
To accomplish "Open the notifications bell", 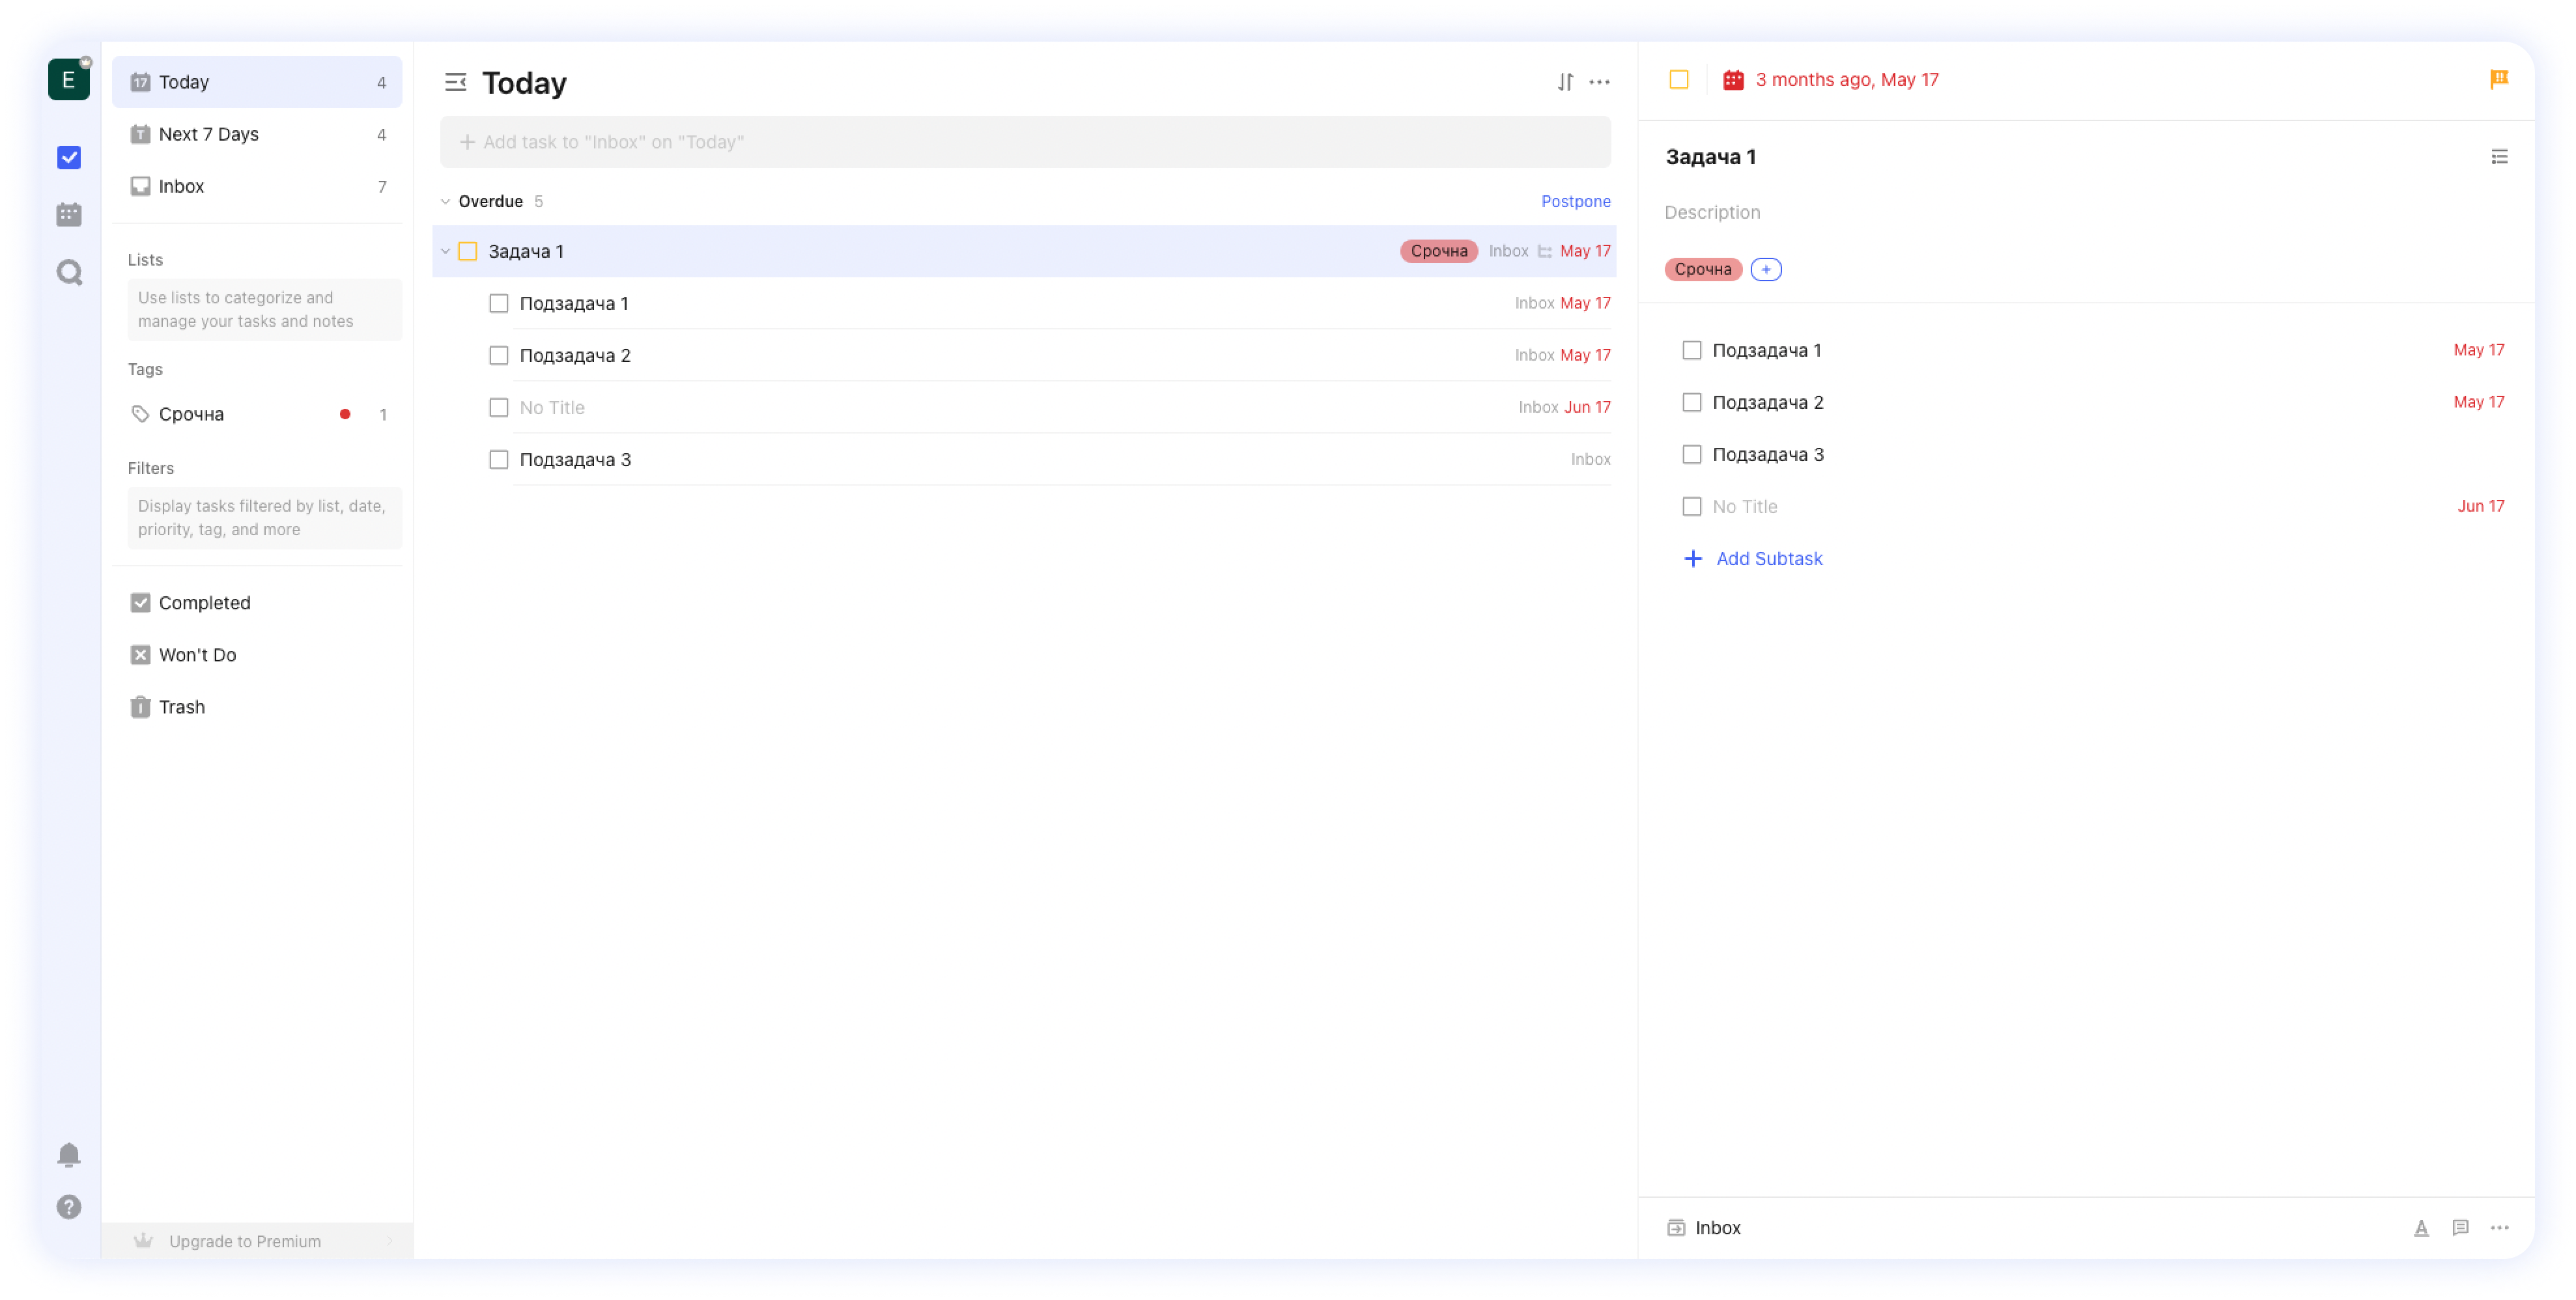I will 69,1155.
